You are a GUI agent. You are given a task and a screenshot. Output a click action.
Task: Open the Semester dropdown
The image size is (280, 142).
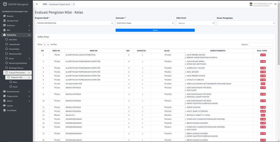tap(145, 23)
